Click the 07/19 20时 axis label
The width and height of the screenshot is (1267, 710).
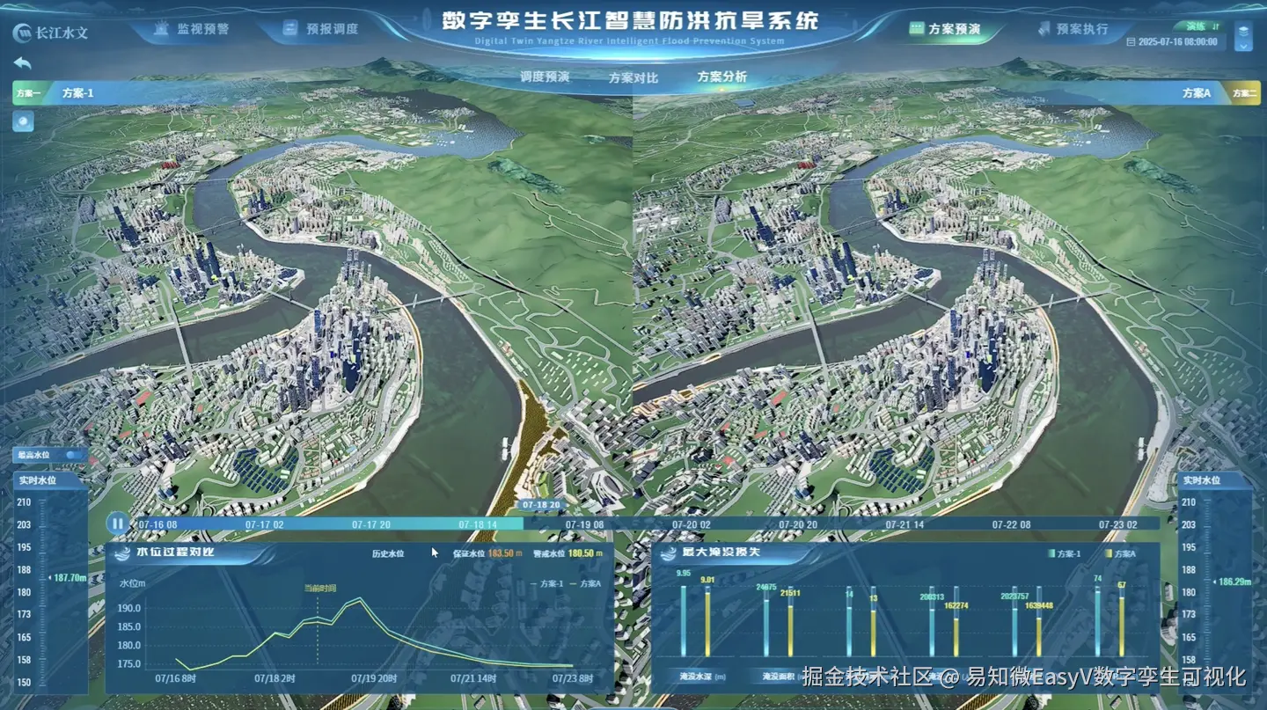click(x=374, y=678)
